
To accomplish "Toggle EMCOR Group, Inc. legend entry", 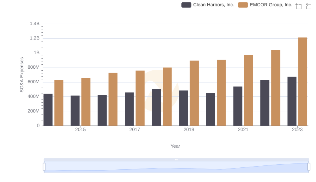I will pos(265,5).
